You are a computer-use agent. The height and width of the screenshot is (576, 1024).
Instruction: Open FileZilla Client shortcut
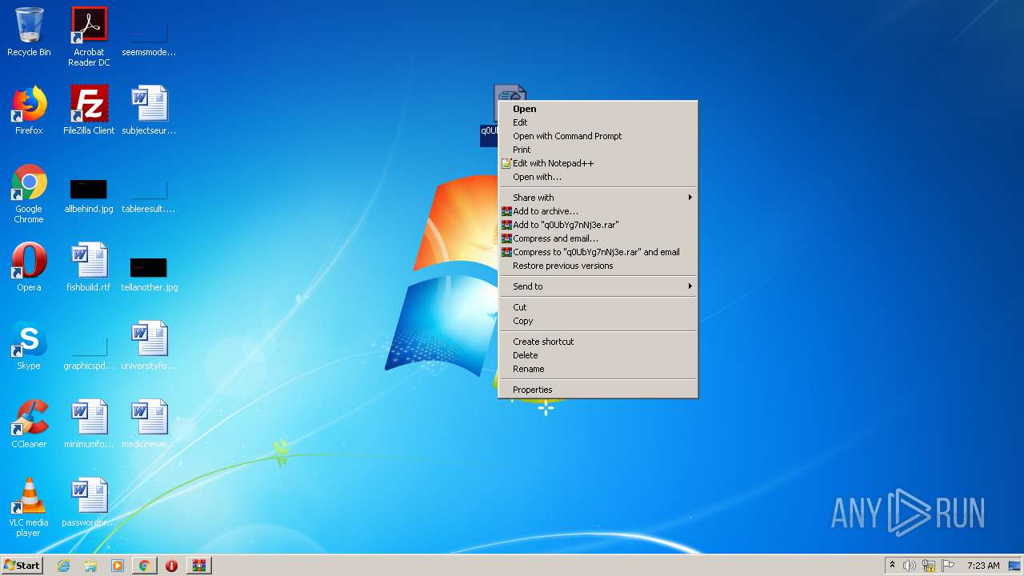[89, 110]
